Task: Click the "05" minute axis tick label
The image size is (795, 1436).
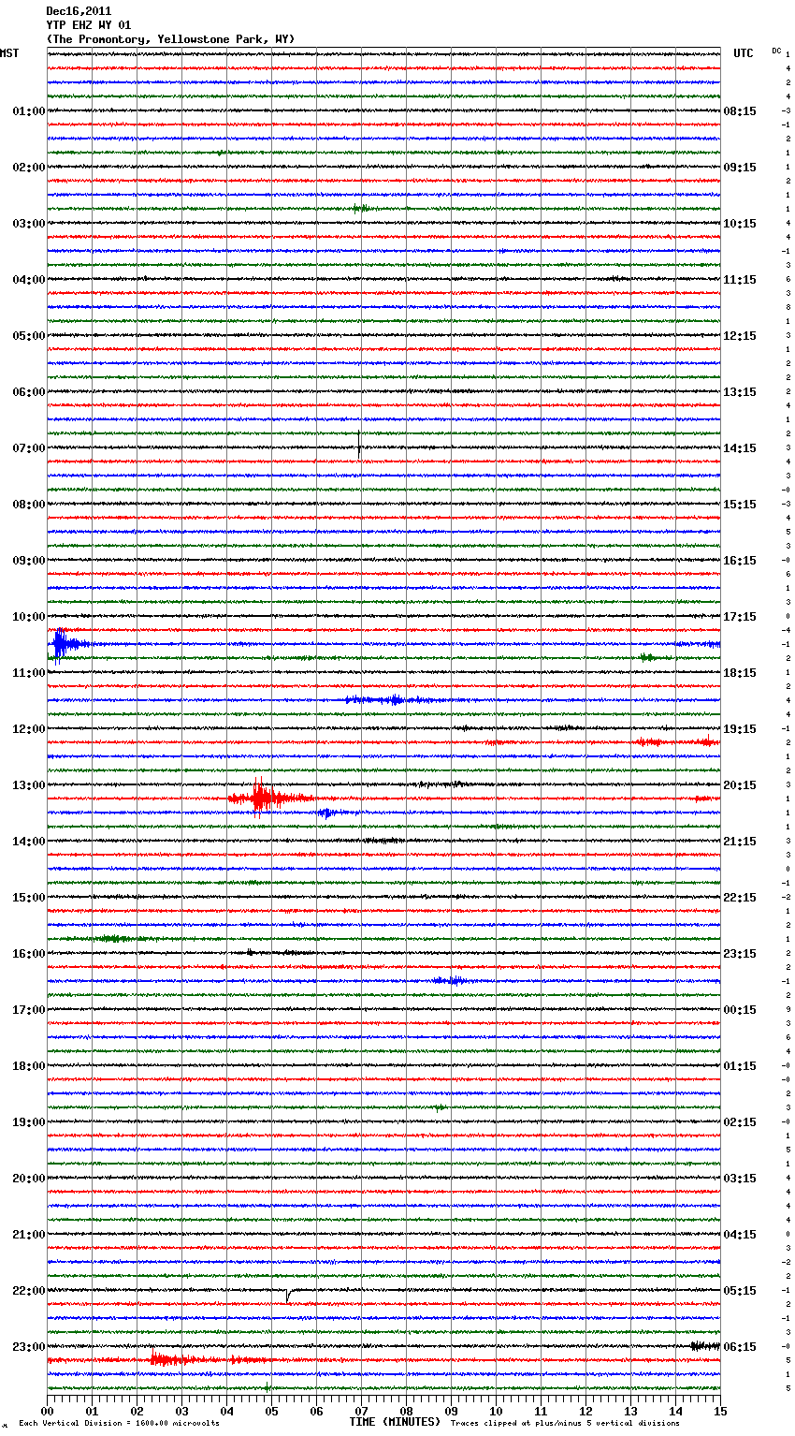Action: click(x=271, y=1411)
